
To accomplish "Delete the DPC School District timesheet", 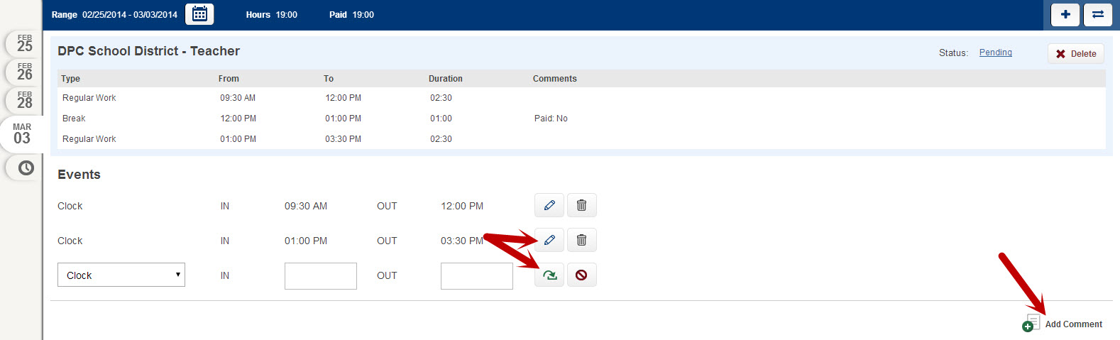I will (1075, 54).
